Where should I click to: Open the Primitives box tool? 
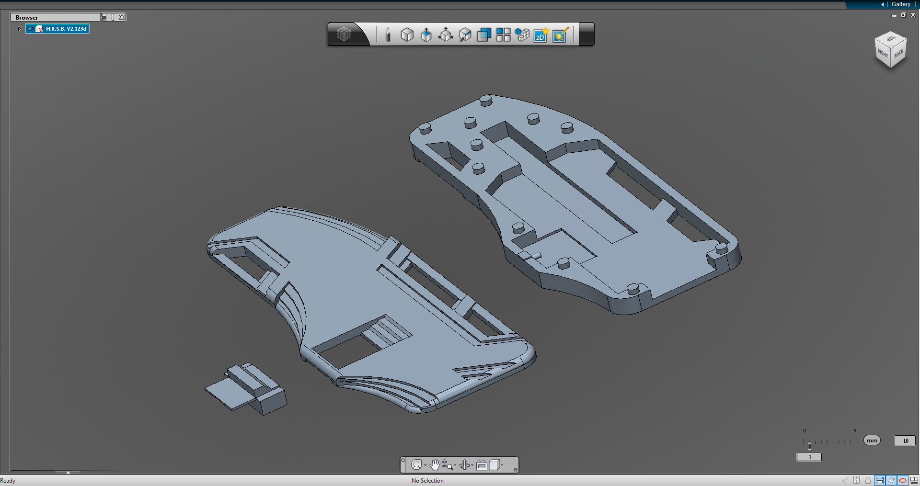point(407,34)
